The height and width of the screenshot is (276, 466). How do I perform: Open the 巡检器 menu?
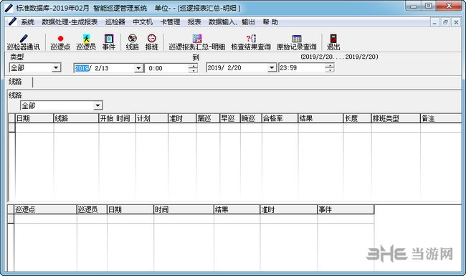tap(115, 22)
